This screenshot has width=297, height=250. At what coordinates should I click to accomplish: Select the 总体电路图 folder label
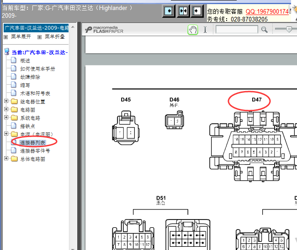[33, 159]
